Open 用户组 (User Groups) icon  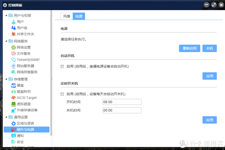14,28
